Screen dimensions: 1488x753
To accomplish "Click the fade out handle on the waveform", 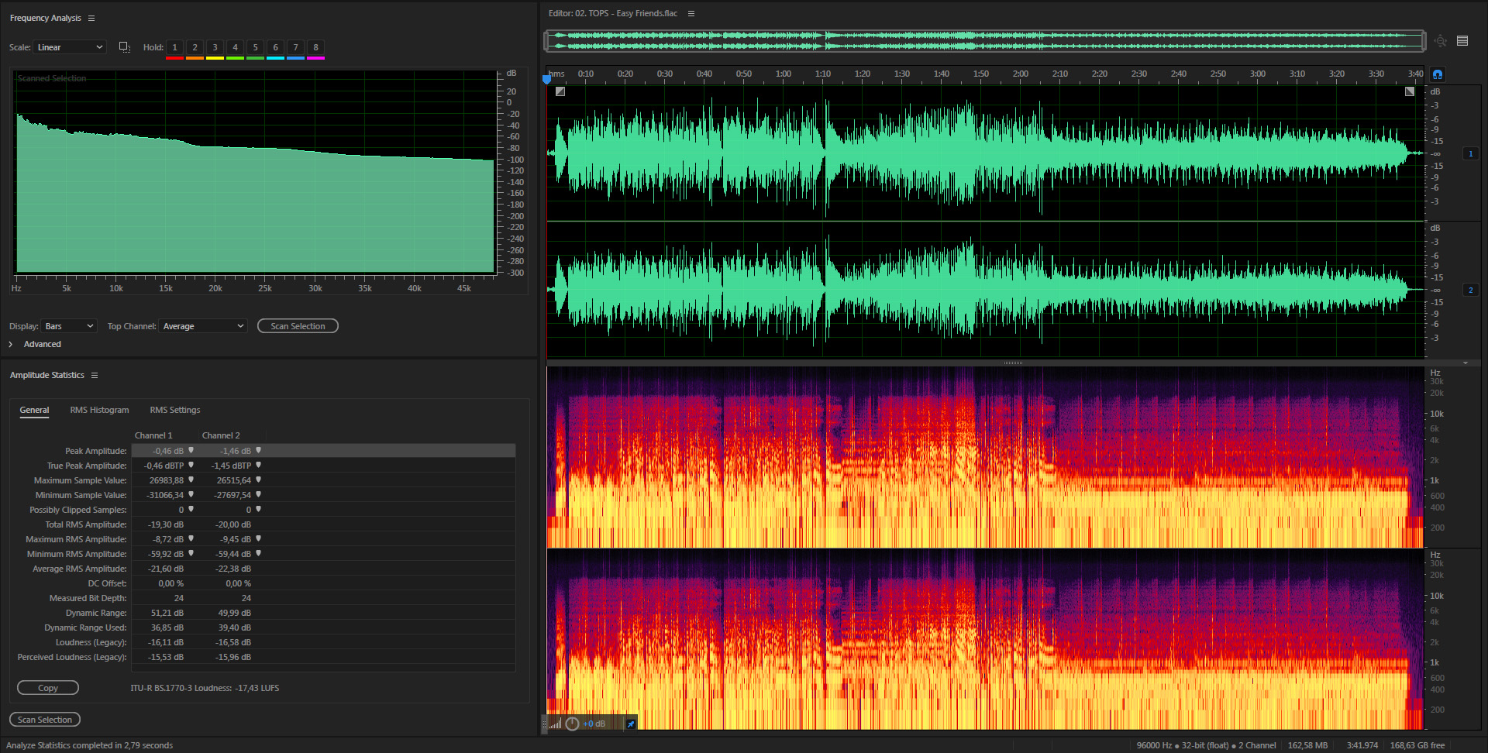I will pos(1410,91).
